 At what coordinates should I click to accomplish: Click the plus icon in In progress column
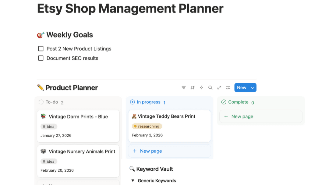[135, 151]
